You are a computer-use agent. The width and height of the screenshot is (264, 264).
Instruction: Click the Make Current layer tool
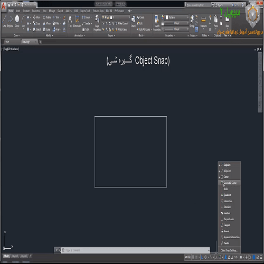121,23
